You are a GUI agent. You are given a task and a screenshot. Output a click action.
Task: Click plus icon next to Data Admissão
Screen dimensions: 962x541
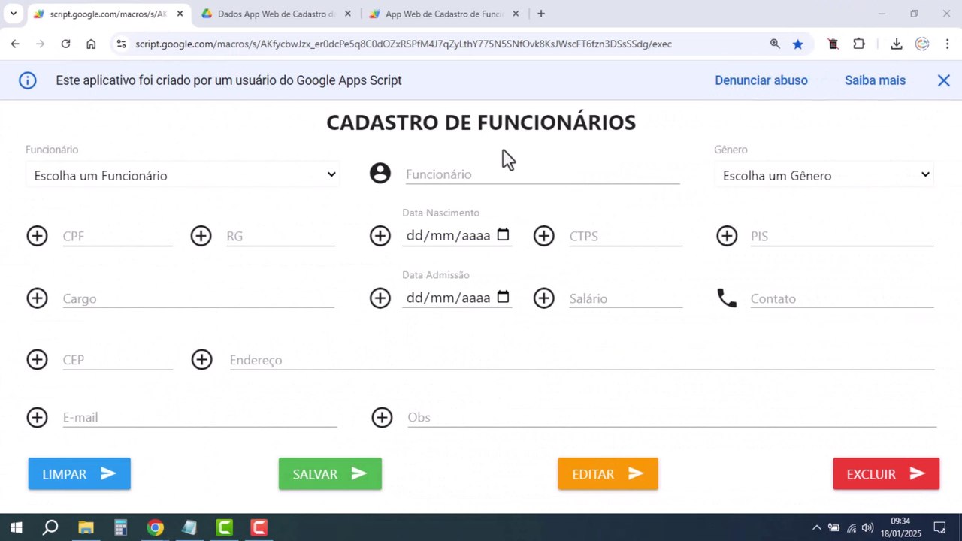[x=380, y=298]
